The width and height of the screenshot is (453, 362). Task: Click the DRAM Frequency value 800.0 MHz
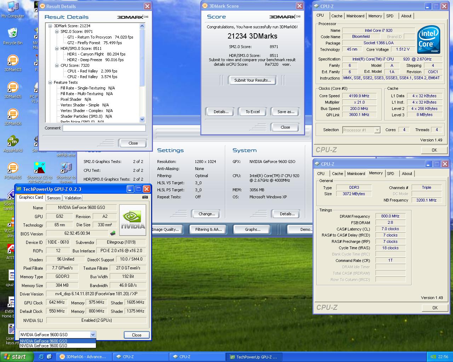(390, 216)
